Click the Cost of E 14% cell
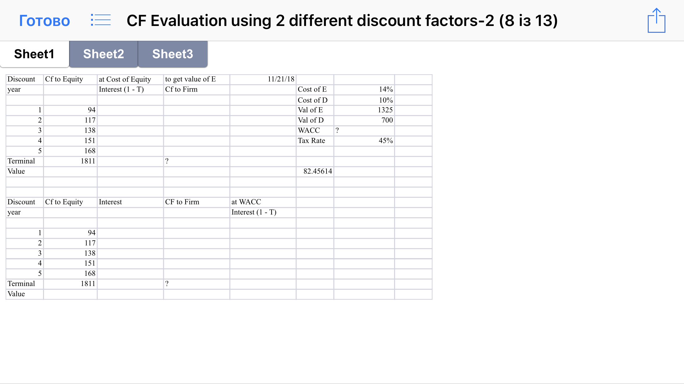The image size is (684, 384). click(x=364, y=90)
